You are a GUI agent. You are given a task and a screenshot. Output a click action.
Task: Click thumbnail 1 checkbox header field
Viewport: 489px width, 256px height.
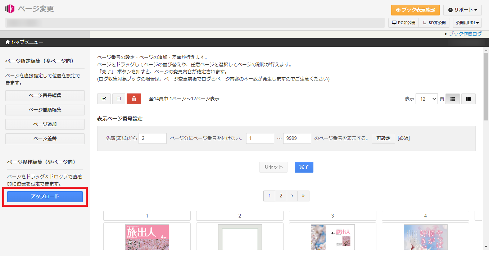pyautogui.click(x=147, y=215)
